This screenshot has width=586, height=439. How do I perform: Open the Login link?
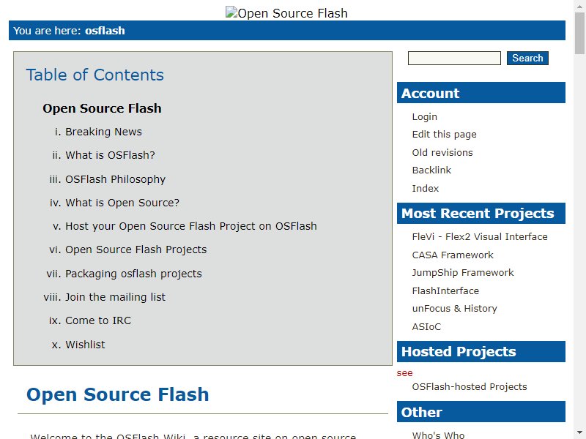[x=424, y=116]
